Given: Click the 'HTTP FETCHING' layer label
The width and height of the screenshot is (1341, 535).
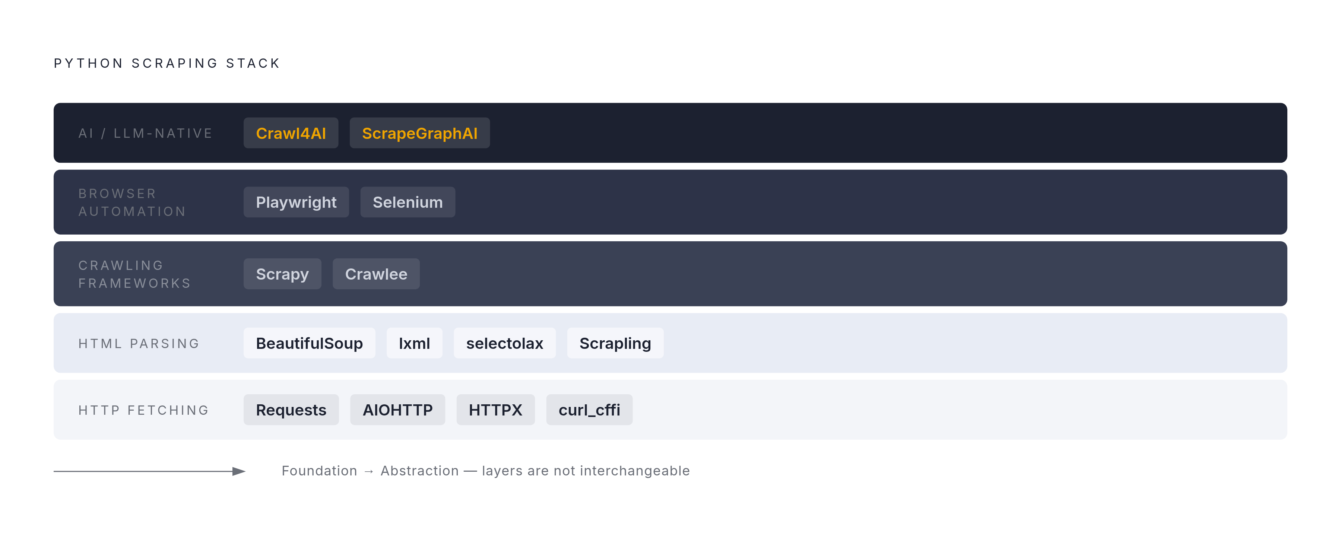Looking at the screenshot, I should pyautogui.click(x=144, y=410).
